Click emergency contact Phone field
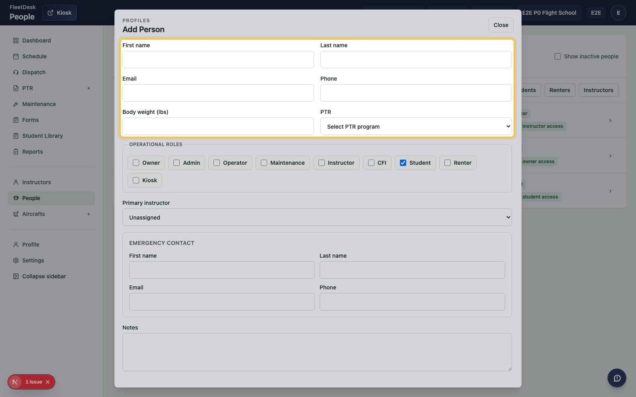 (x=412, y=302)
